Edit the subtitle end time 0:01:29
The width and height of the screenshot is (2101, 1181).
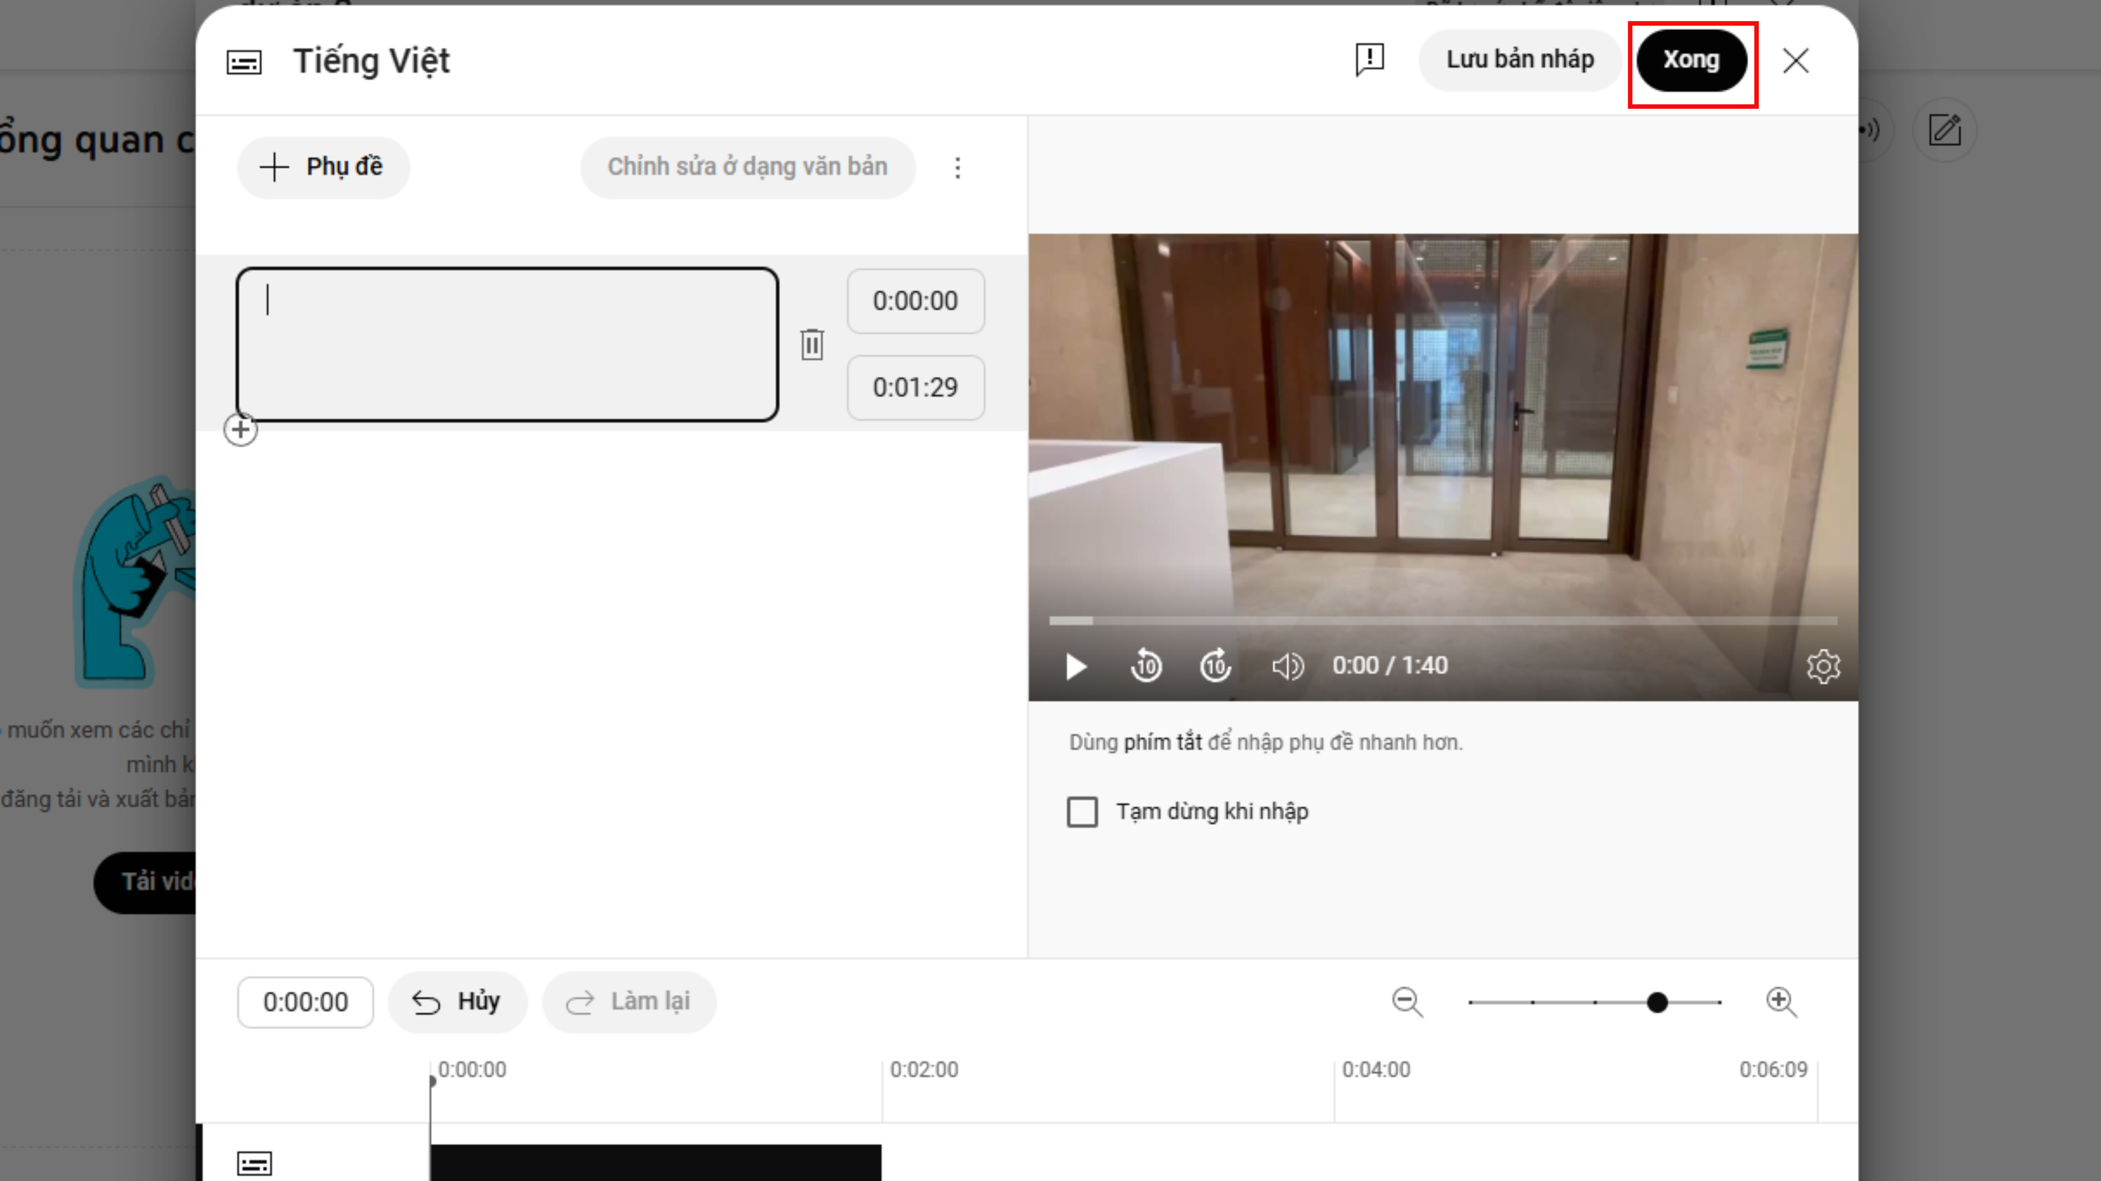(915, 387)
